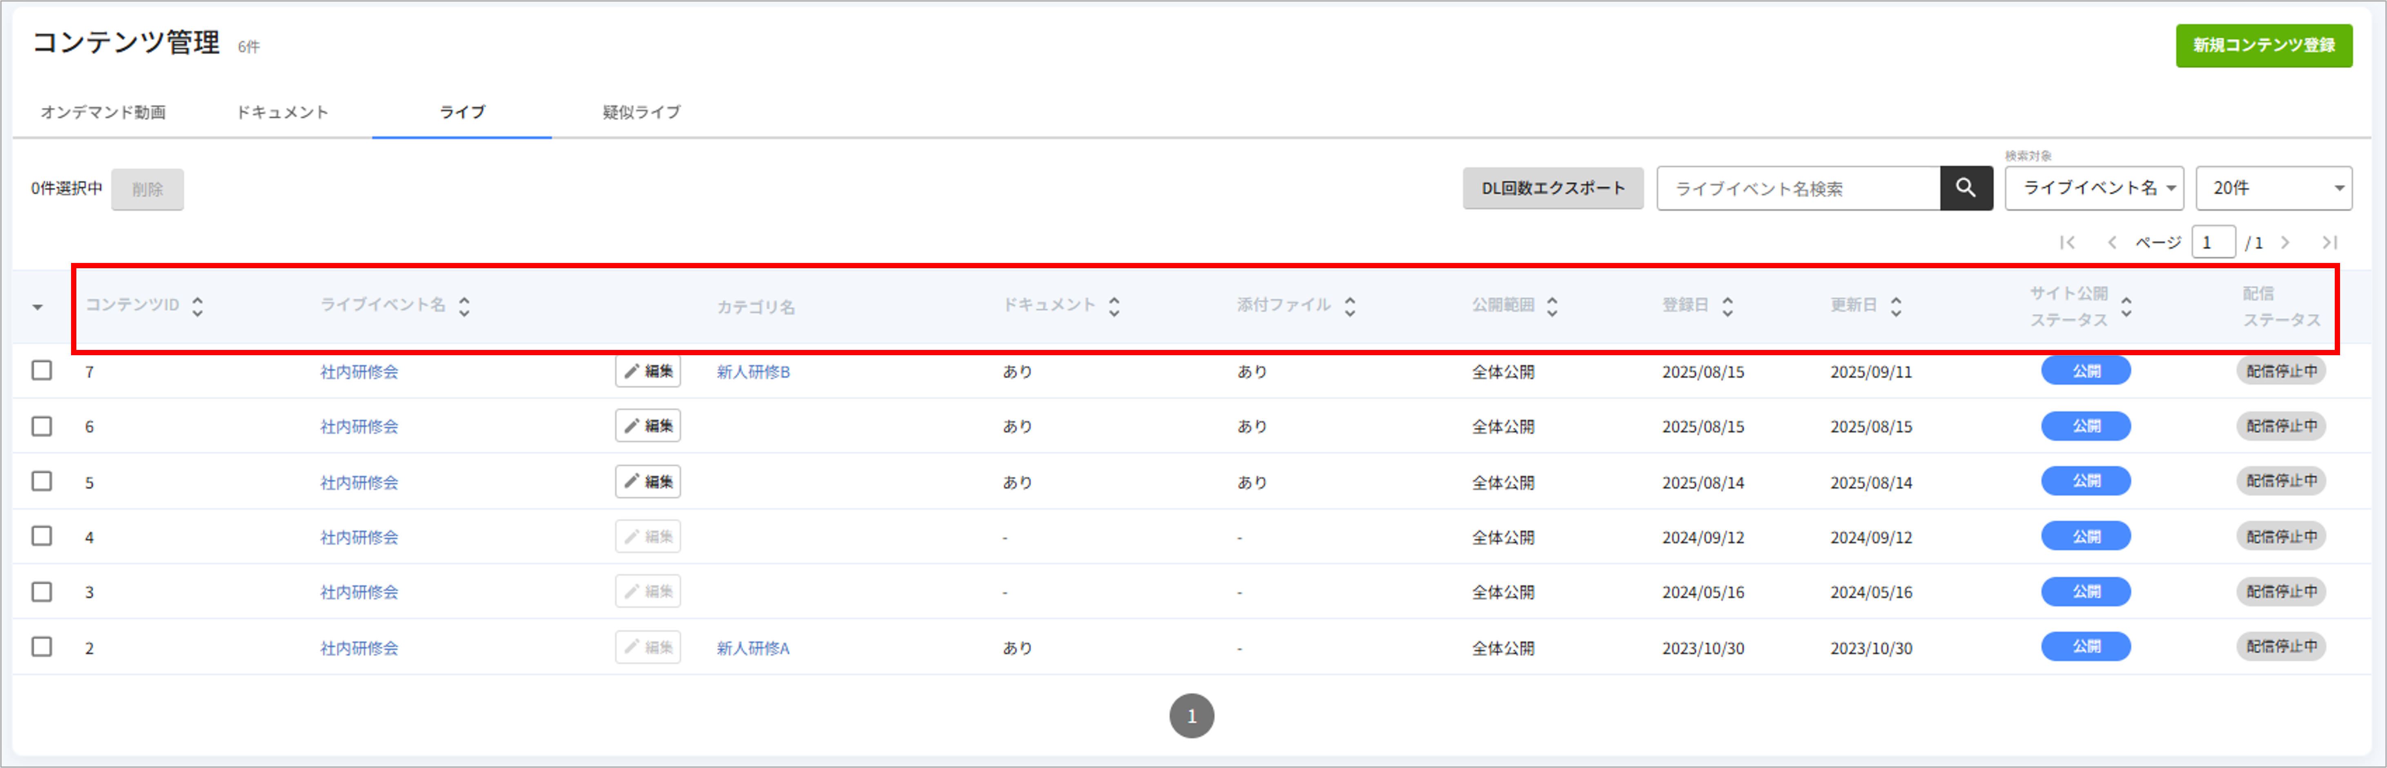Select the checkbox for content ID 7
This screenshot has height=768, width=2387.
42,371
